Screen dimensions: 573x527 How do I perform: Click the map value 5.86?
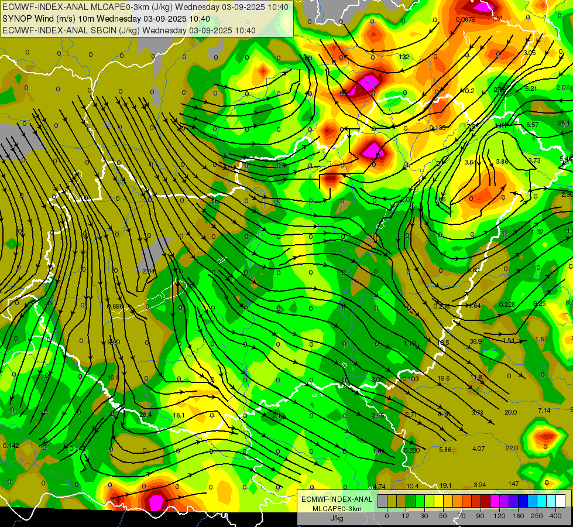(445, 450)
